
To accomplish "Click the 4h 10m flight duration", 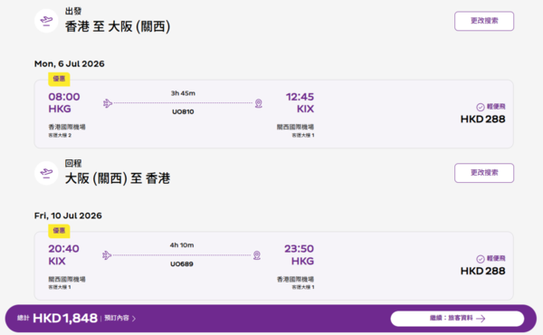I will pos(182,245).
